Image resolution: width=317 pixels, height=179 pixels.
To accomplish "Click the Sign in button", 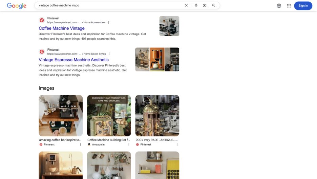I will click(x=303, y=6).
